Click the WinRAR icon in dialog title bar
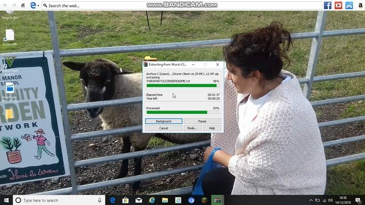The image size is (365, 205). click(146, 64)
